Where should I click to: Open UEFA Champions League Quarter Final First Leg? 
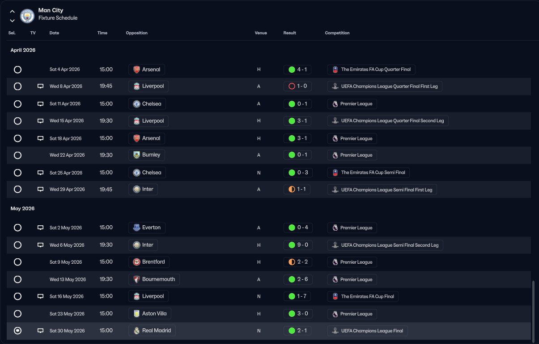[x=385, y=87]
